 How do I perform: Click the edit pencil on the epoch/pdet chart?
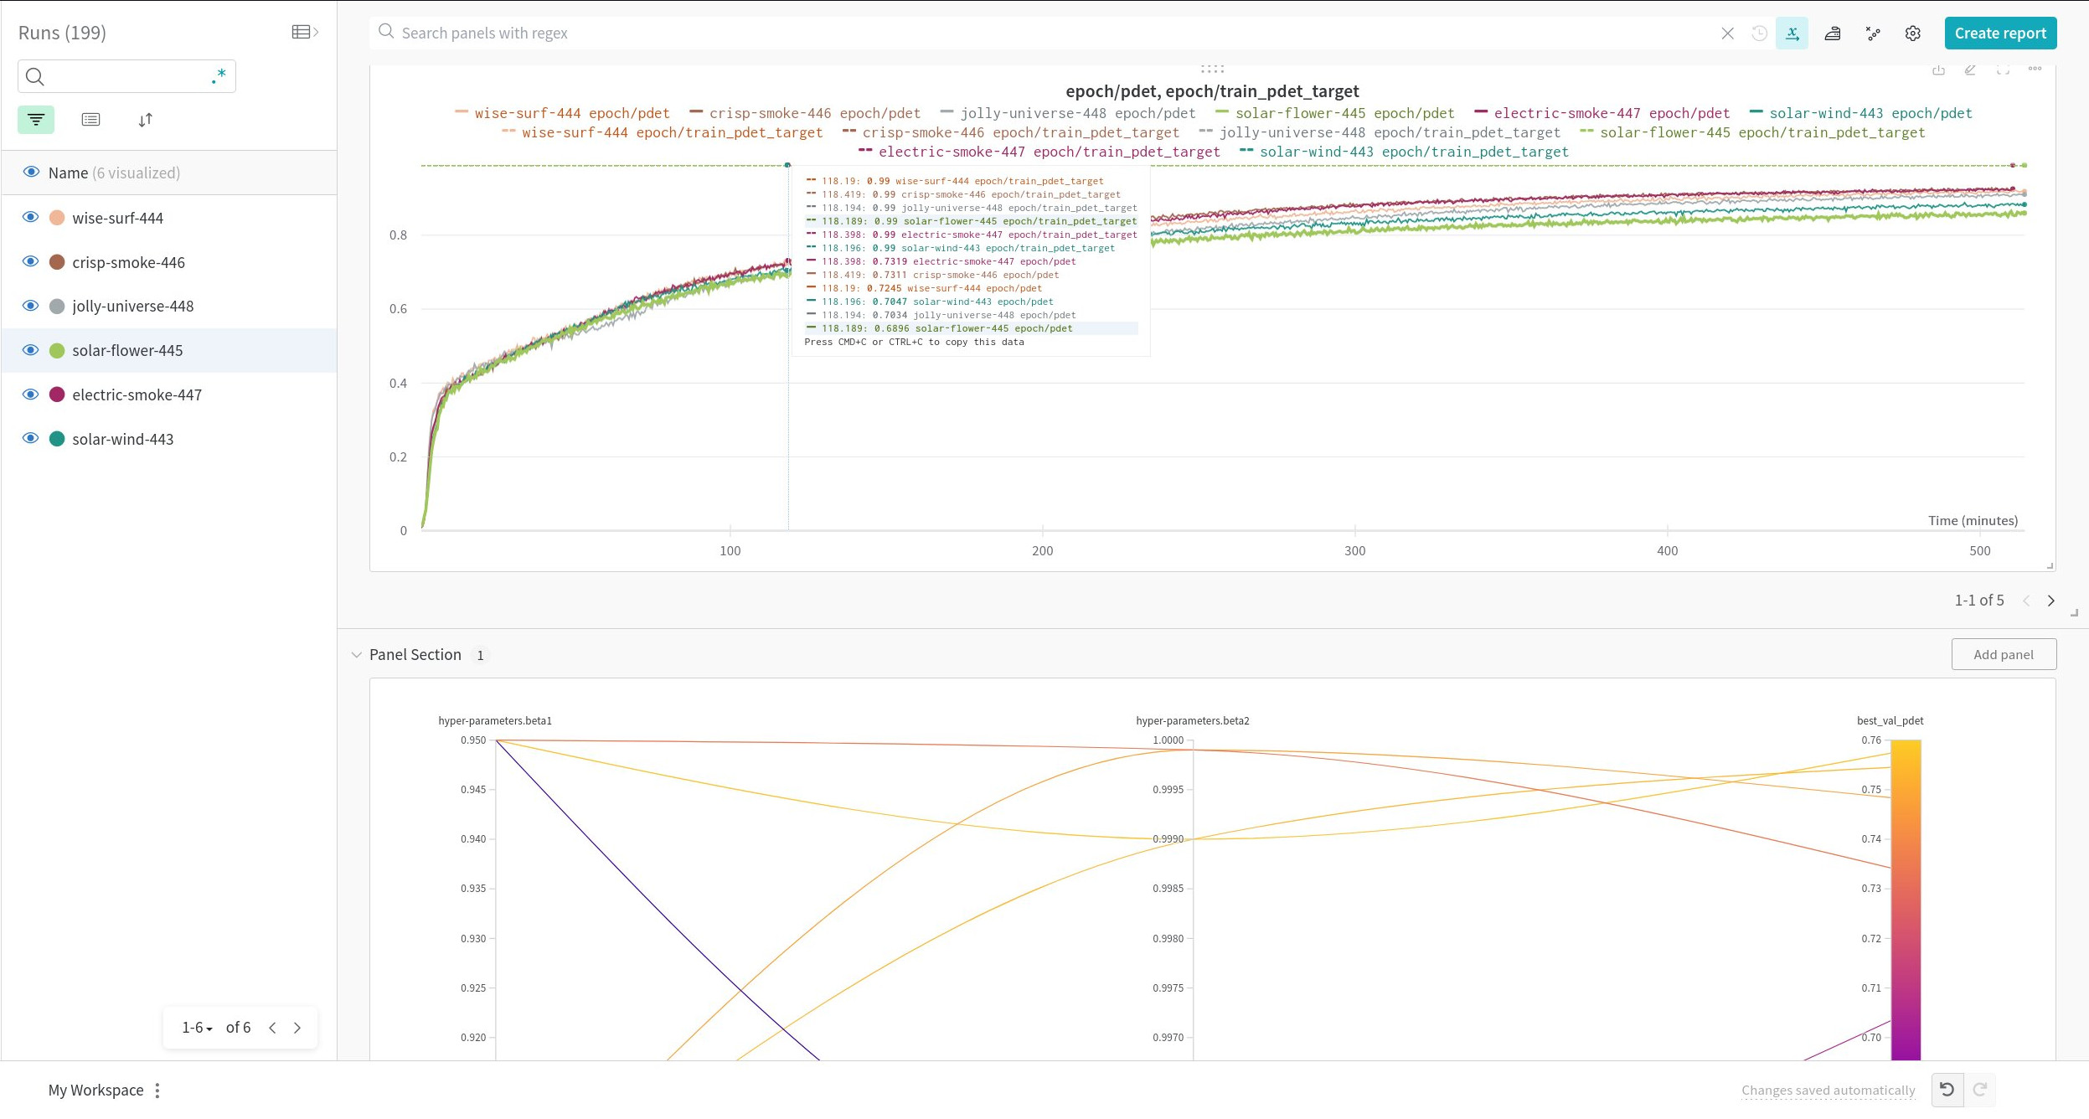pos(1970,70)
